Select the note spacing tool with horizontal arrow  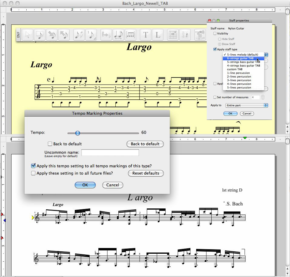118,35
